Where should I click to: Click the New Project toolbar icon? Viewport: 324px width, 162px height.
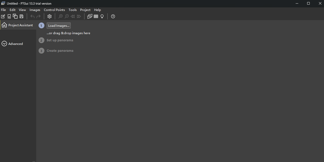click(3, 16)
